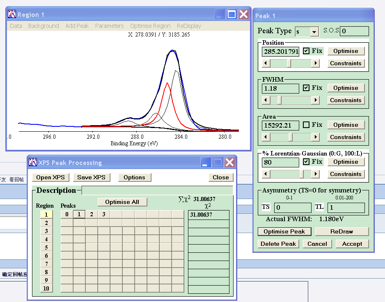Enable the Area Fix checkbox
The image size is (385, 302).
click(306, 125)
